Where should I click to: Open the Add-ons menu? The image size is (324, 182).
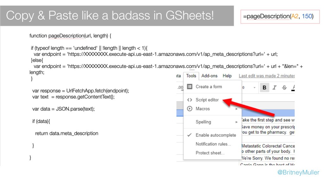click(x=209, y=76)
